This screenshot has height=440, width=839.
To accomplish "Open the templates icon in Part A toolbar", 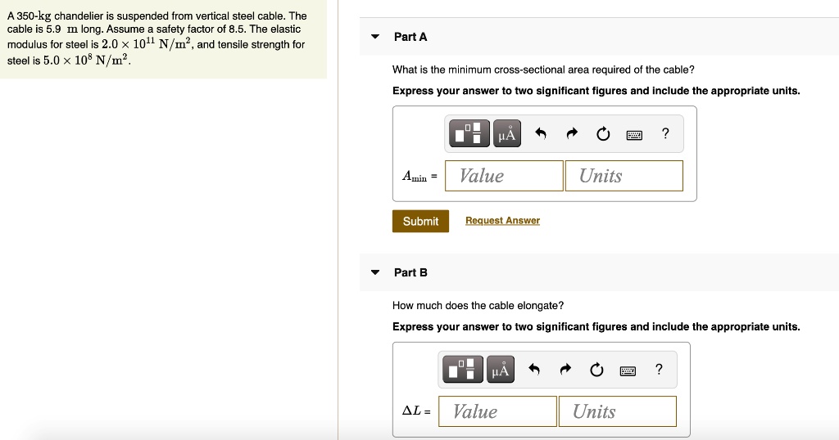I will pyautogui.click(x=469, y=133).
